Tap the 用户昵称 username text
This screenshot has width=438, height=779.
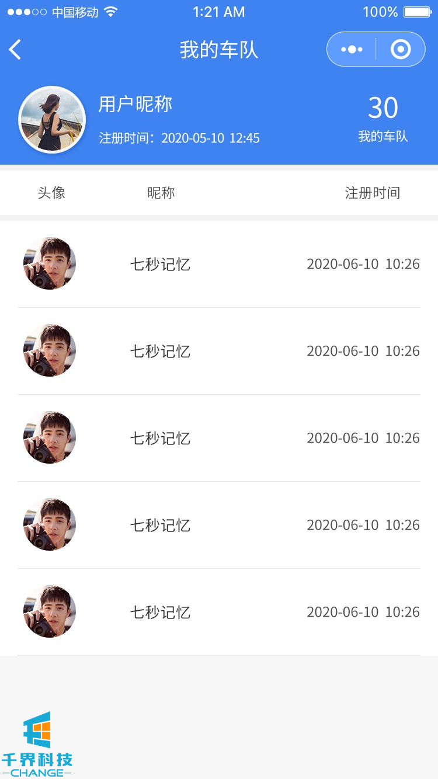pyautogui.click(x=135, y=104)
